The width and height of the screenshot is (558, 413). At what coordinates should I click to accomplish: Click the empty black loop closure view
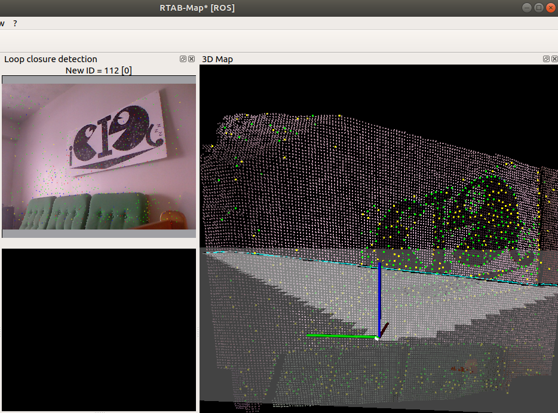click(99, 329)
